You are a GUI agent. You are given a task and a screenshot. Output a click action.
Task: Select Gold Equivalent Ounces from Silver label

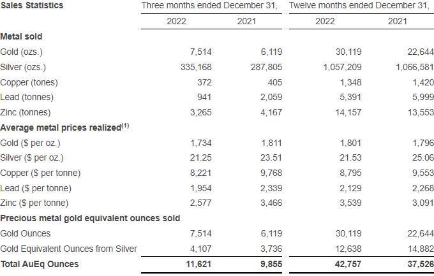[69, 249]
